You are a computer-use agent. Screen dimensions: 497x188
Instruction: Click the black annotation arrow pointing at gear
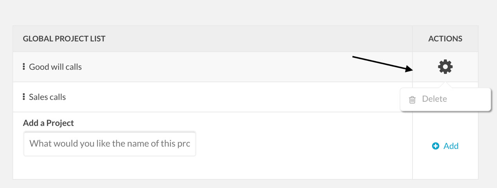[382, 64]
